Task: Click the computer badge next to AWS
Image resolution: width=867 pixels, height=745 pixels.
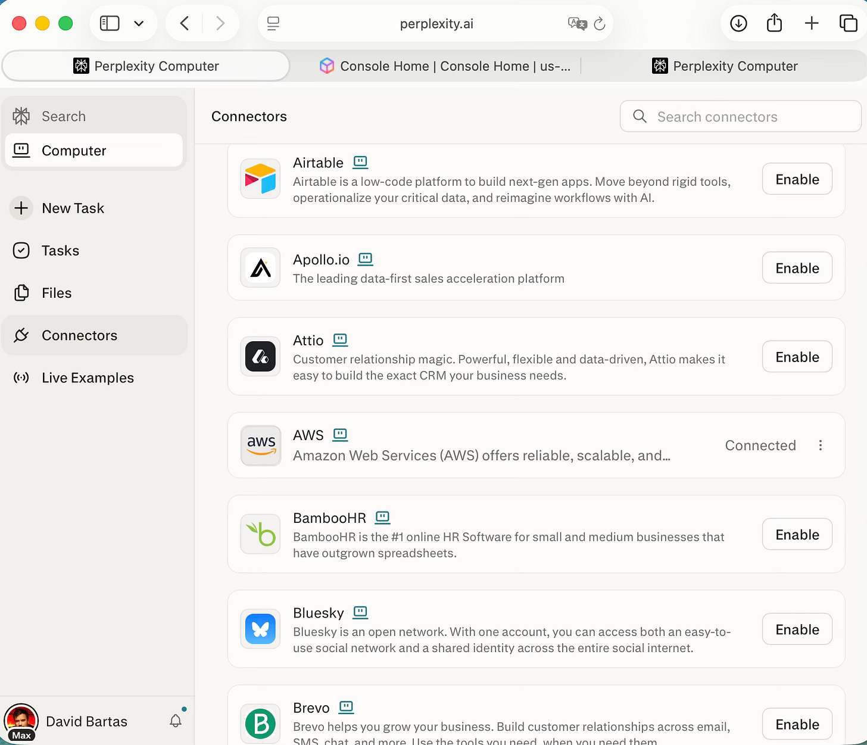Action: point(340,435)
